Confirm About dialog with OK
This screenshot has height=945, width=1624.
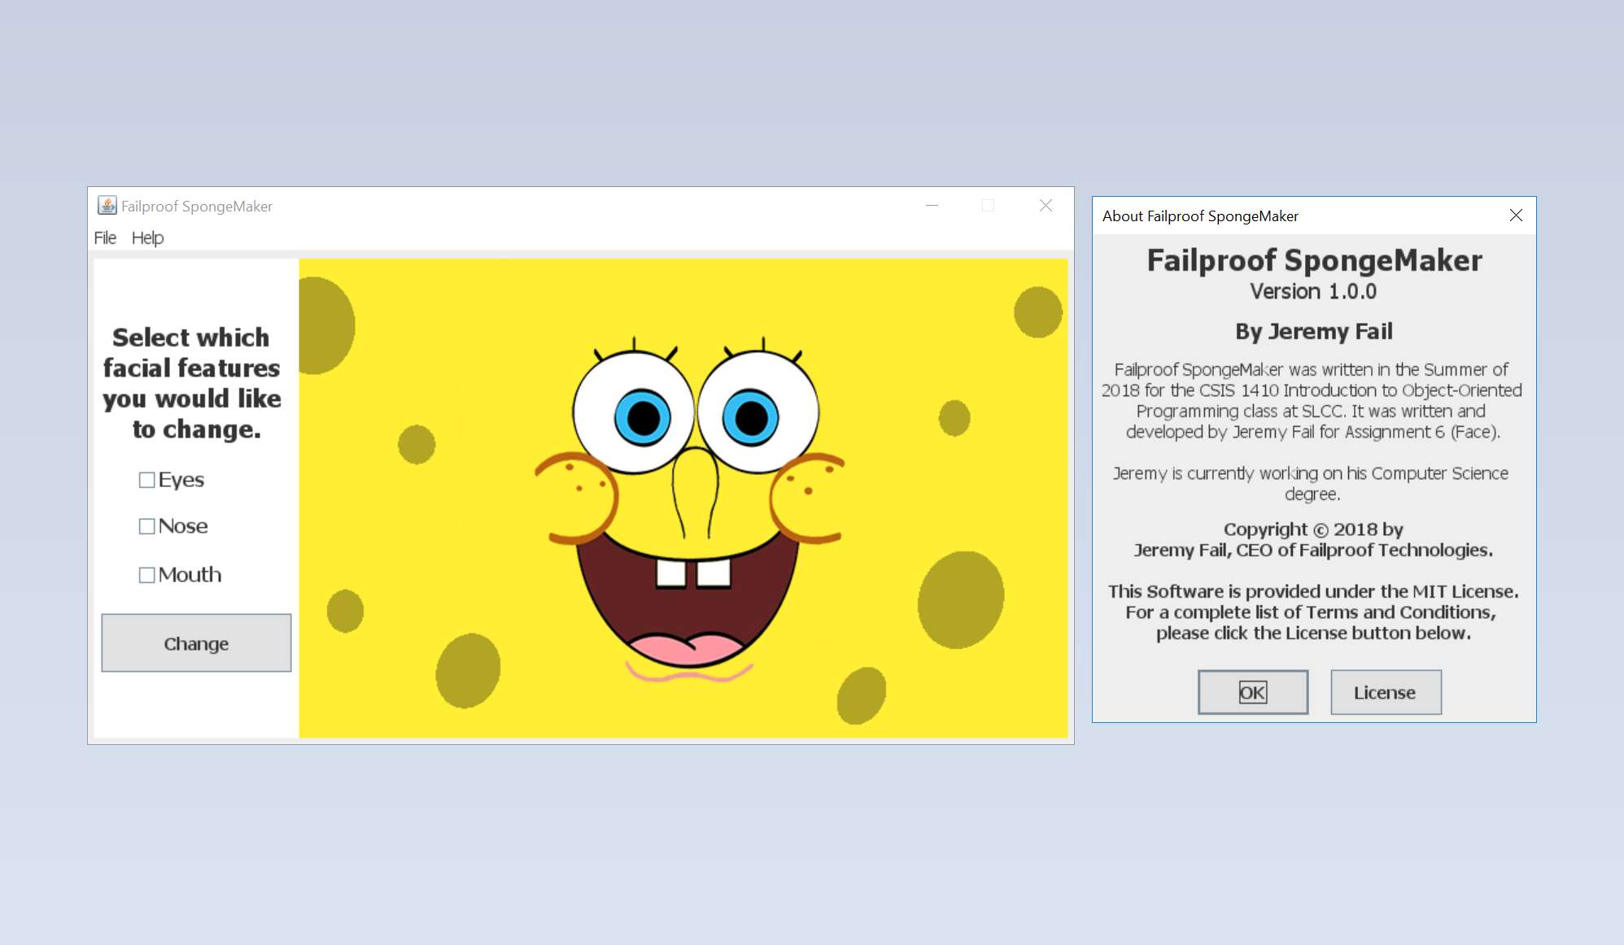pos(1253,692)
